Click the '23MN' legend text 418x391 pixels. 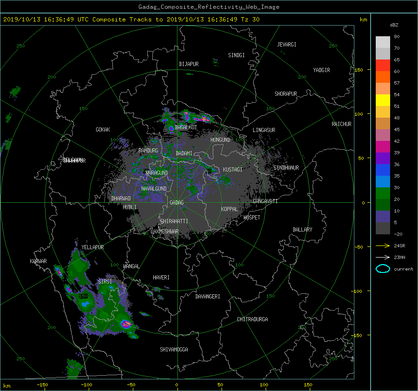coord(399,258)
